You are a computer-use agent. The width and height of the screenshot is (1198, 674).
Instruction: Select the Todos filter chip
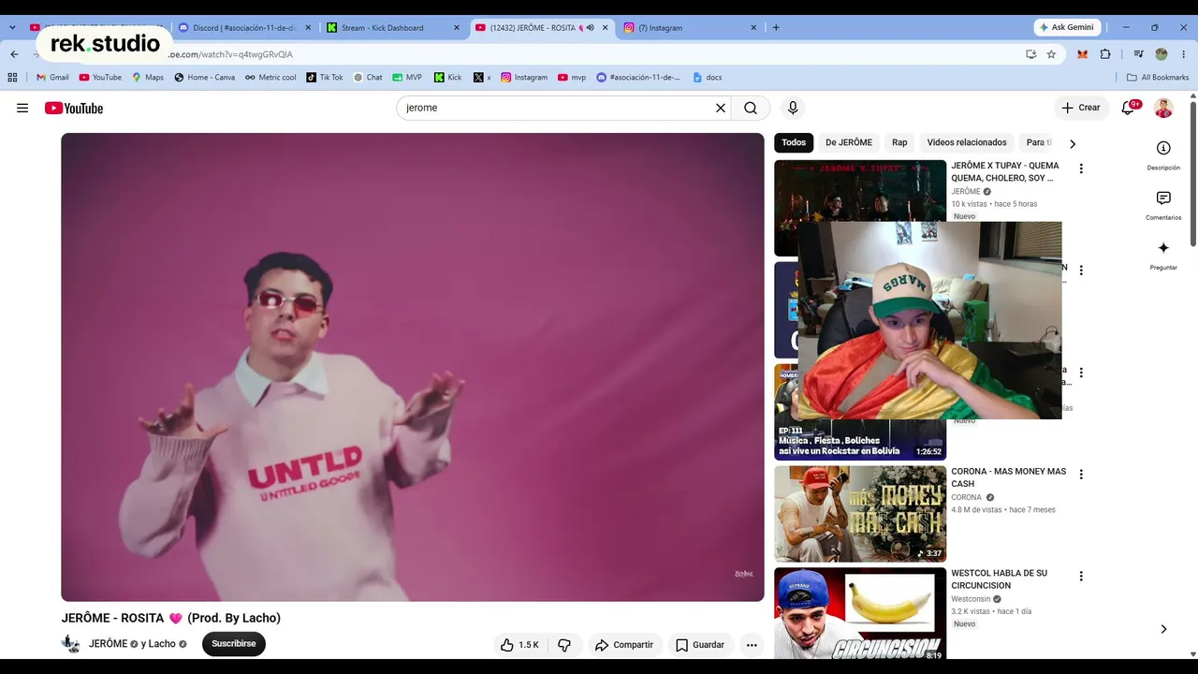(794, 142)
